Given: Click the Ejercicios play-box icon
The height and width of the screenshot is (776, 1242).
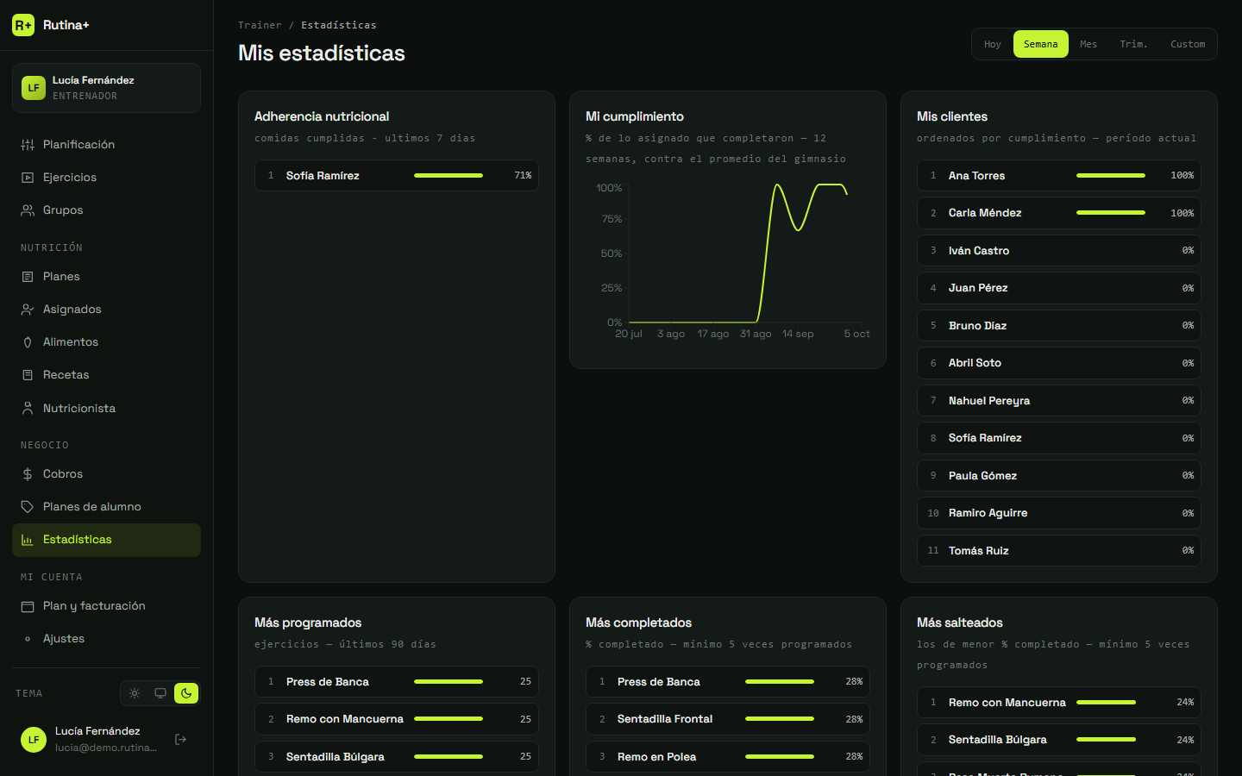Looking at the screenshot, I should click(x=28, y=178).
